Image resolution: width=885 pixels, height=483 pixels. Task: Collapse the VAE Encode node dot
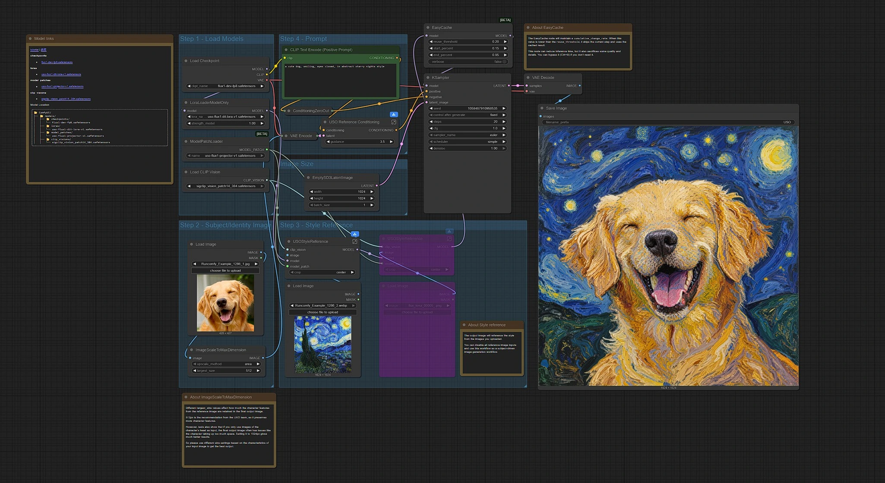click(286, 136)
